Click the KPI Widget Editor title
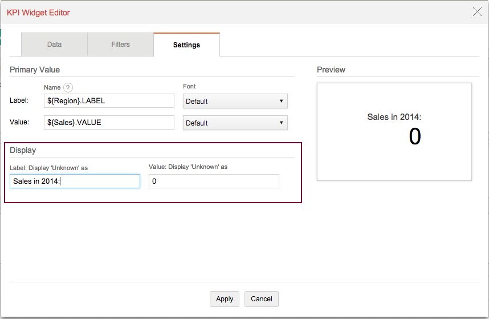 point(38,12)
